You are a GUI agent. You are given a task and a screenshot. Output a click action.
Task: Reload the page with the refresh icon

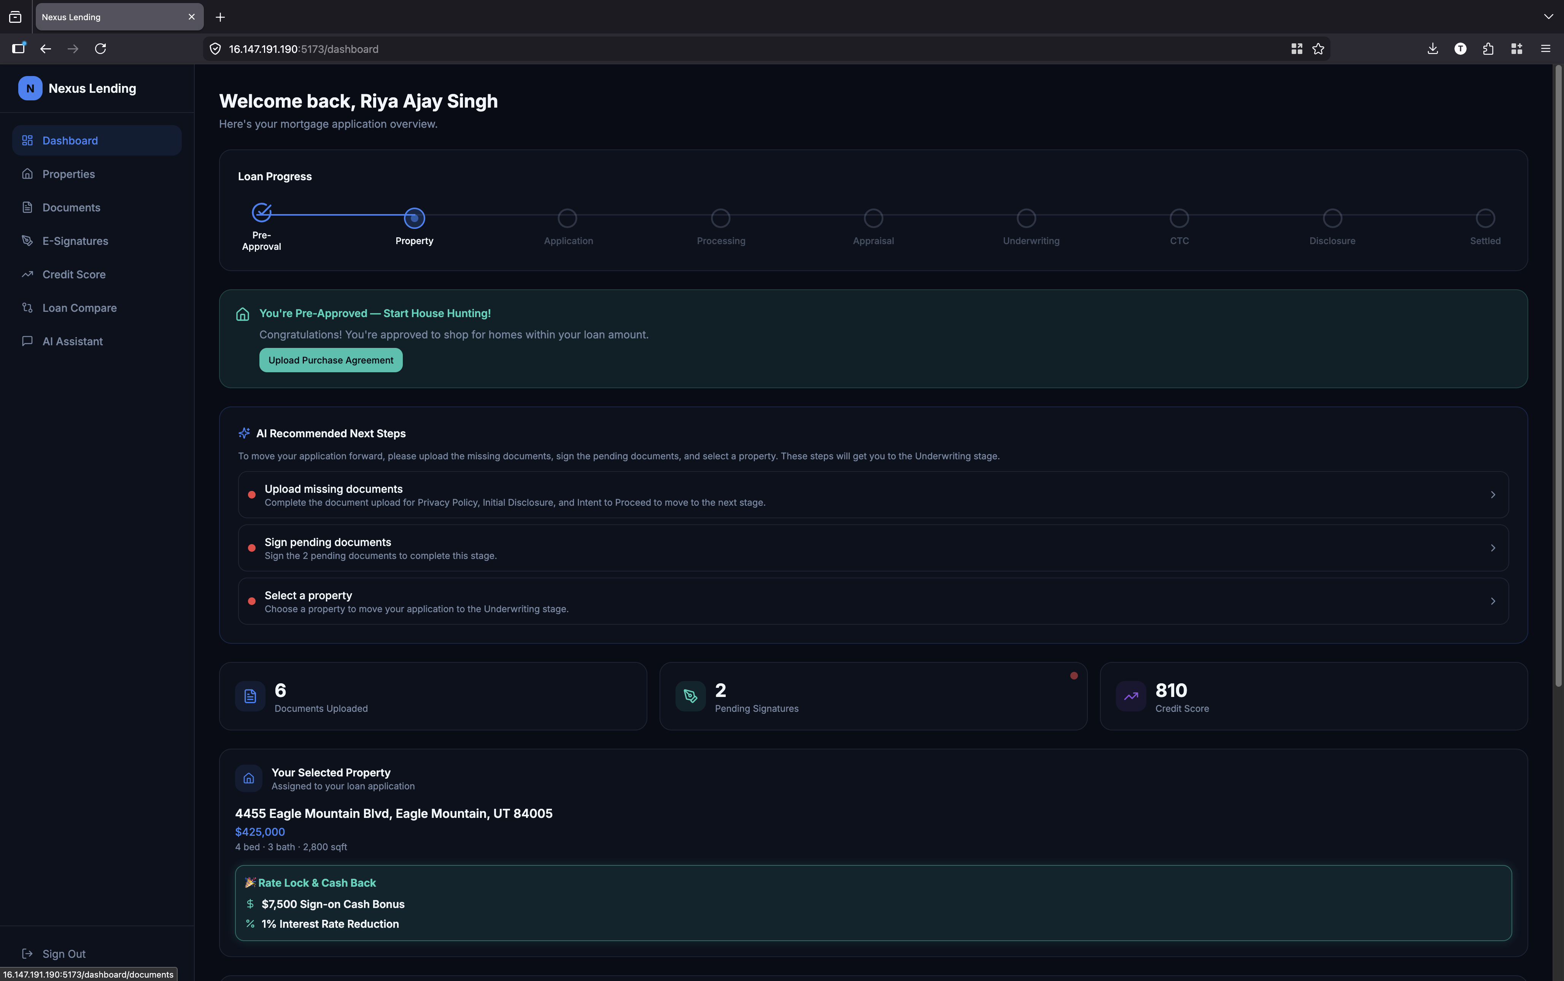(x=100, y=49)
